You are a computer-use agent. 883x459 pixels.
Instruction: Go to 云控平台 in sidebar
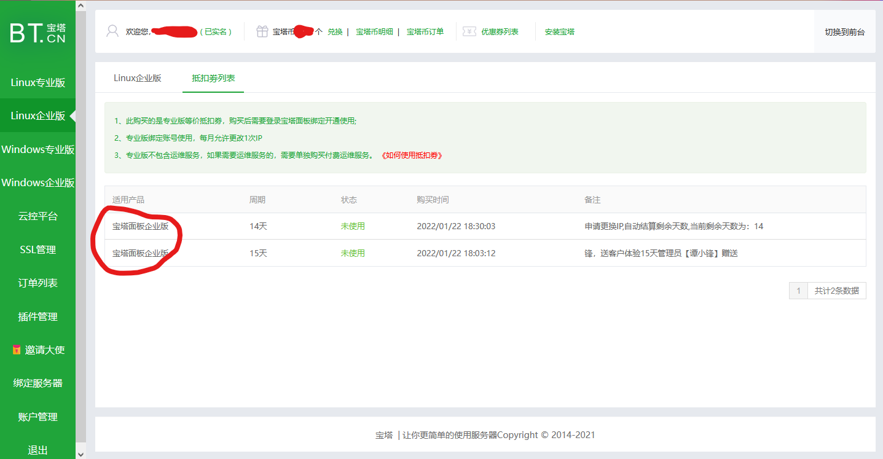[x=38, y=216]
